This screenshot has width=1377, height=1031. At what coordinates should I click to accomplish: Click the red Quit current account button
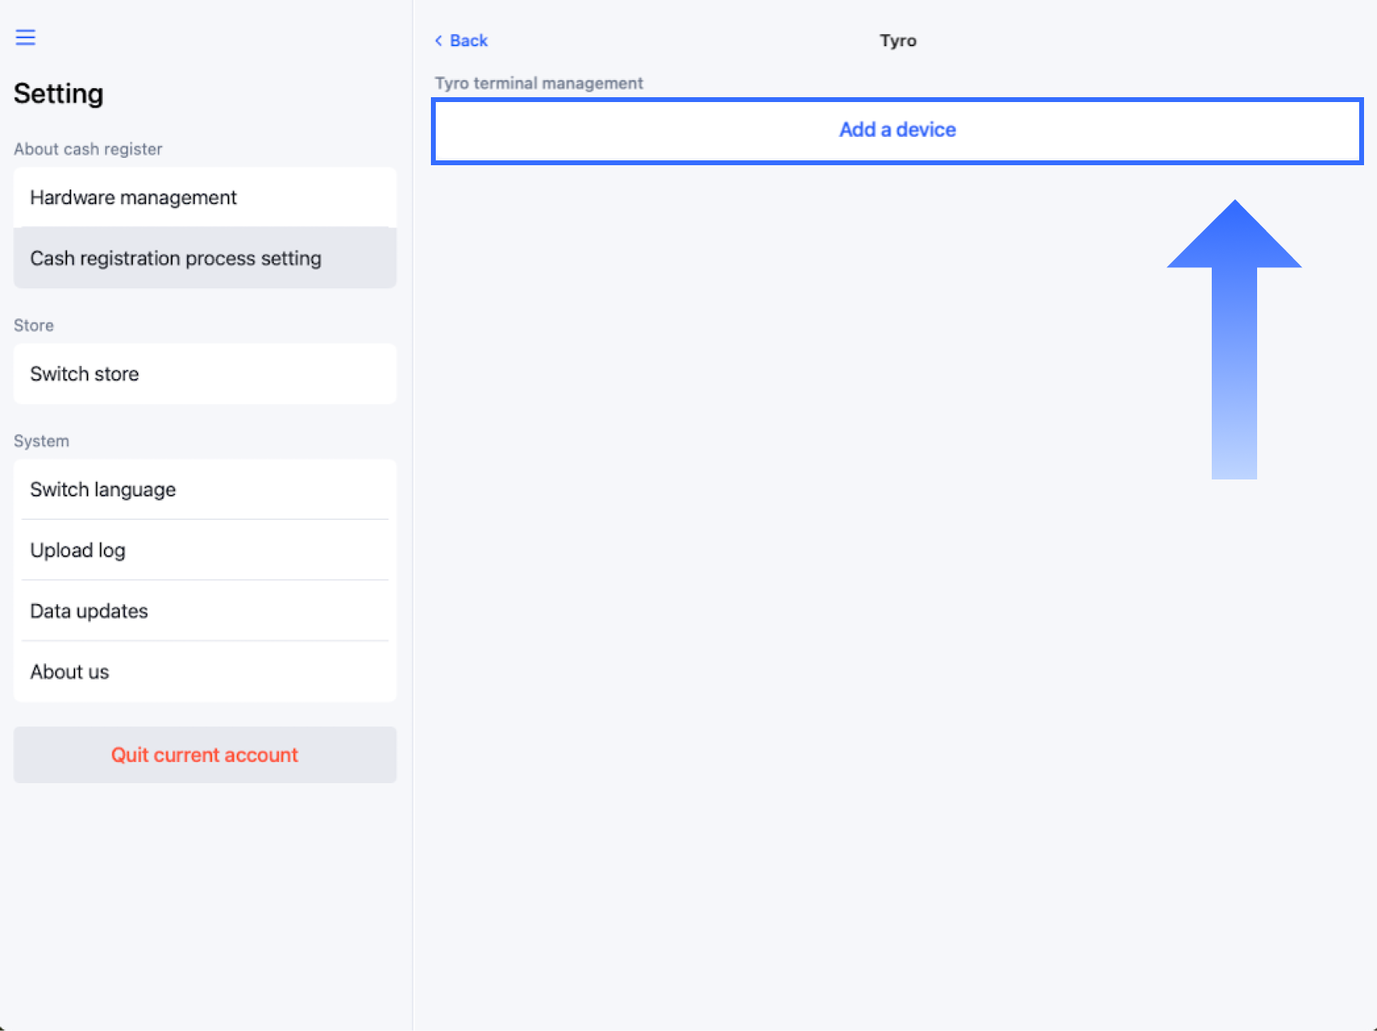pyautogui.click(x=205, y=755)
